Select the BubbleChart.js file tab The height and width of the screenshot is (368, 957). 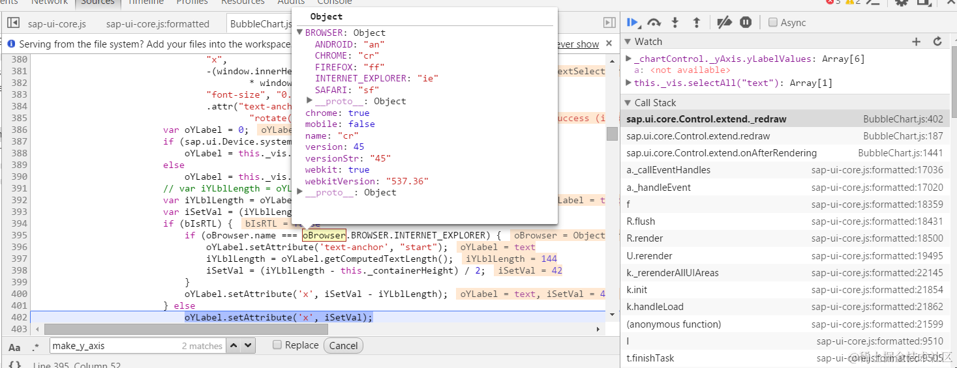(x=260, y=24)
